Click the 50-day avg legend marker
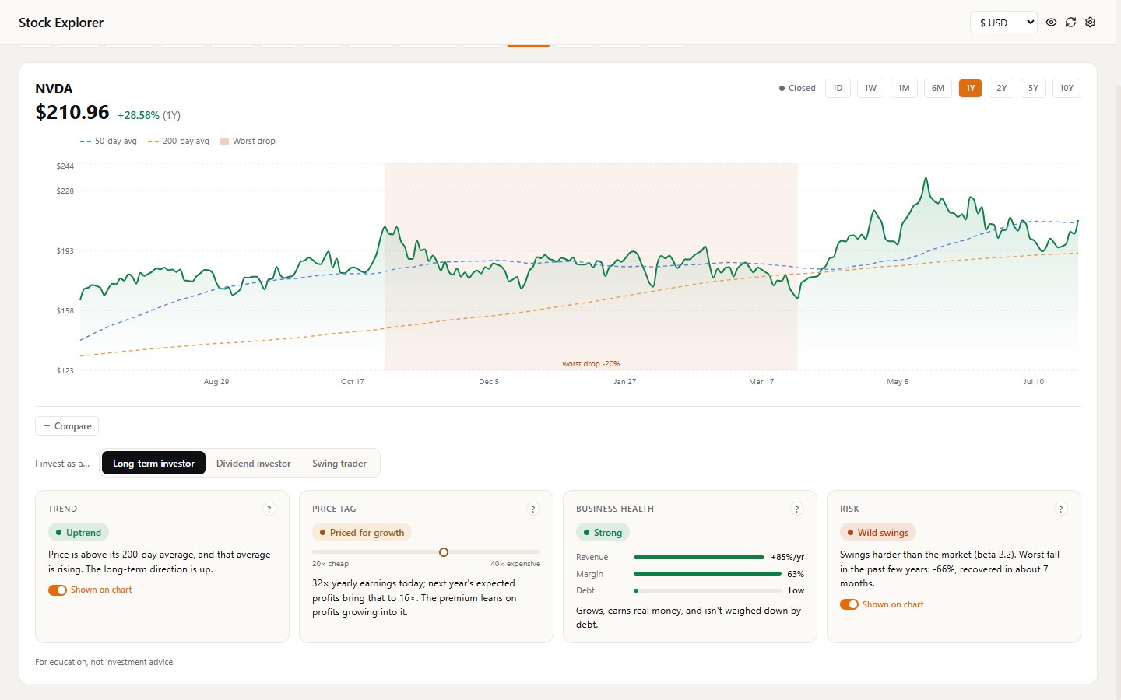Viewport: 1121px width, 700px height. point(85,142)
